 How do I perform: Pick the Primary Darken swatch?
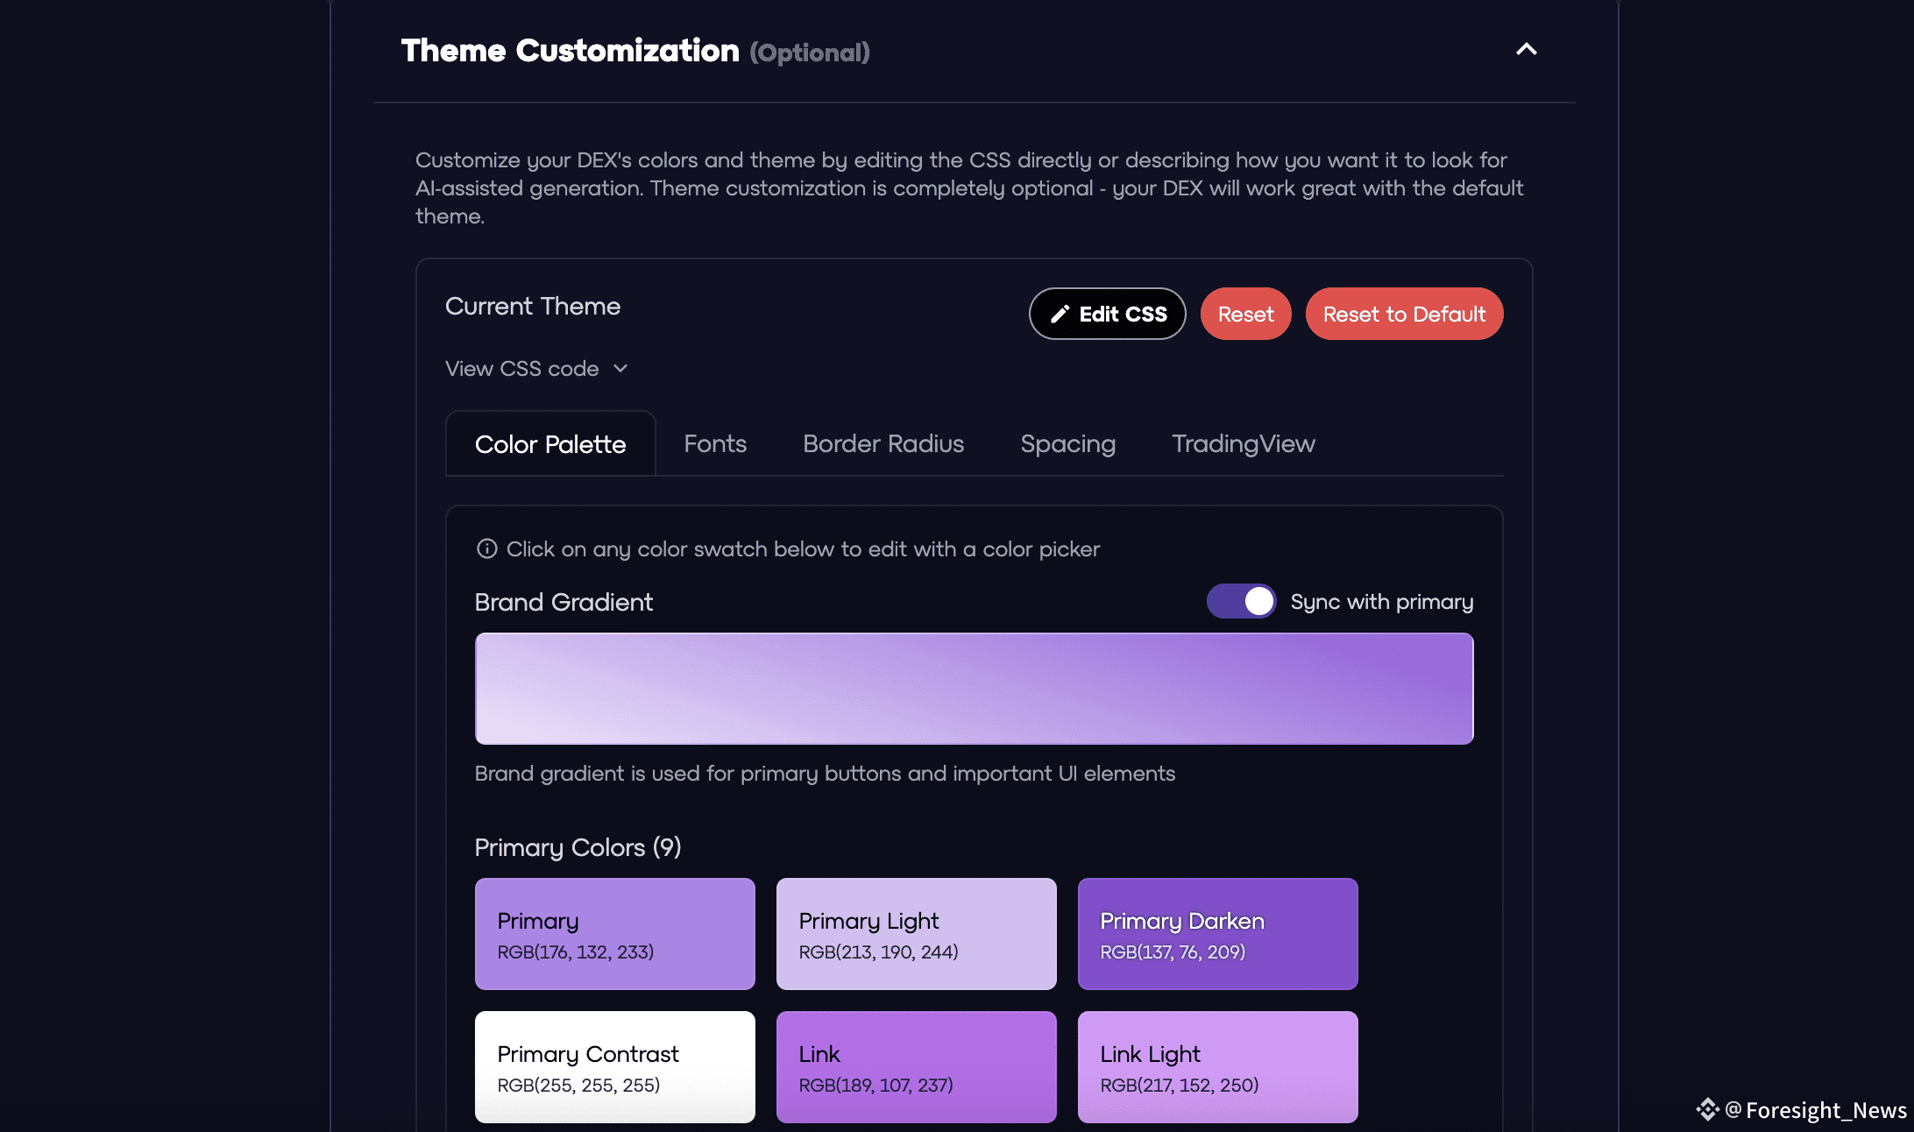click(1217, 934)
